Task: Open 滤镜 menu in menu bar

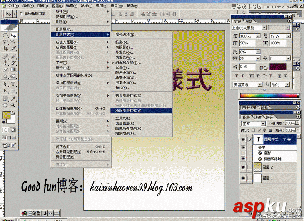Action: tap(87, 6)
